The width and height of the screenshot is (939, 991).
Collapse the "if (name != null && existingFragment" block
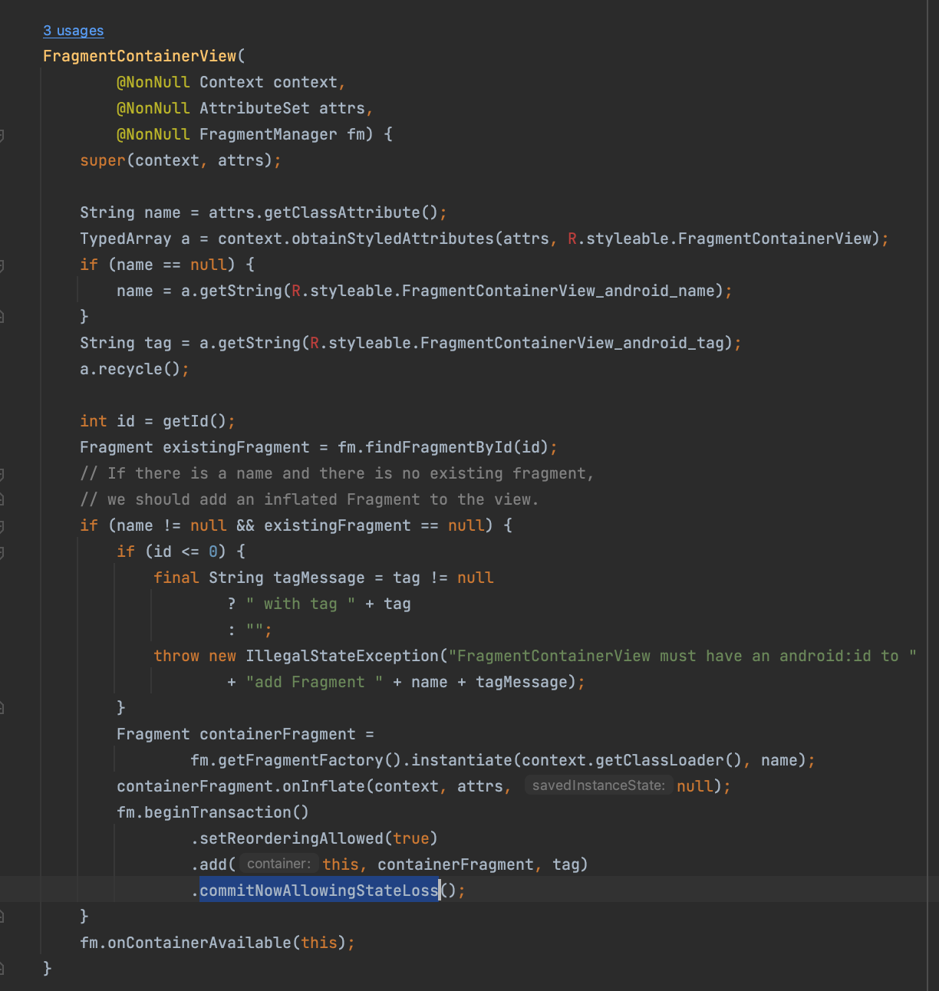coord(2,526)
